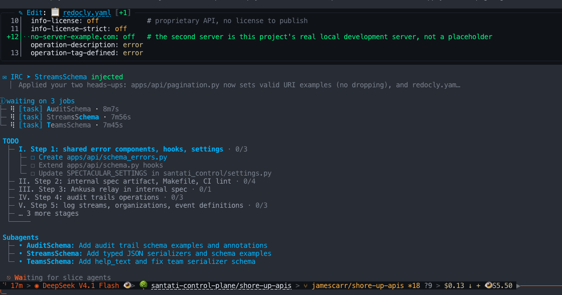562x295 pixels.
Task: Click line 10 info-license: off
Action: point(65,21)
